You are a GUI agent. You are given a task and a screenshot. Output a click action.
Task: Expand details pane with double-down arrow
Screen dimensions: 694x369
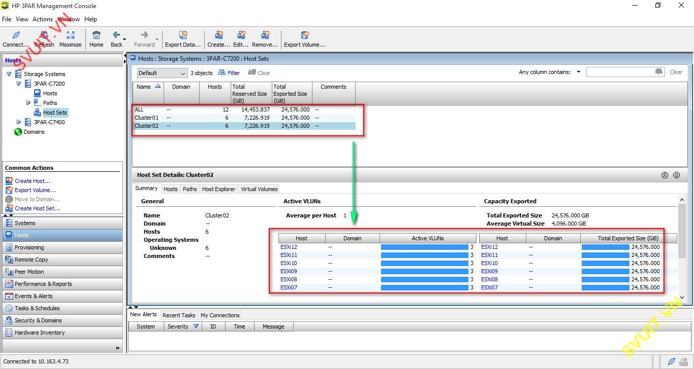(676, 175)
